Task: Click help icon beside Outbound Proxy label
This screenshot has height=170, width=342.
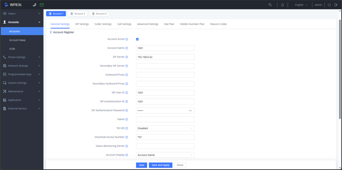Action: (x=127, y=75)
